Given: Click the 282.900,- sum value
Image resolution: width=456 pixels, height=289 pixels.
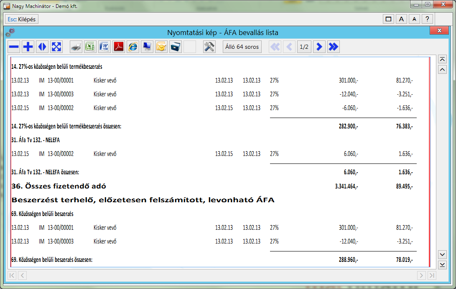Looking at the screenshot, I should (349, 126).
